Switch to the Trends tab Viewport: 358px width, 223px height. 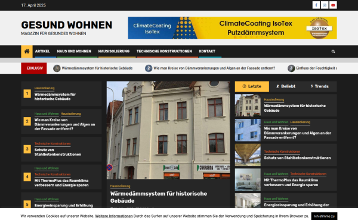coord(320,86)
